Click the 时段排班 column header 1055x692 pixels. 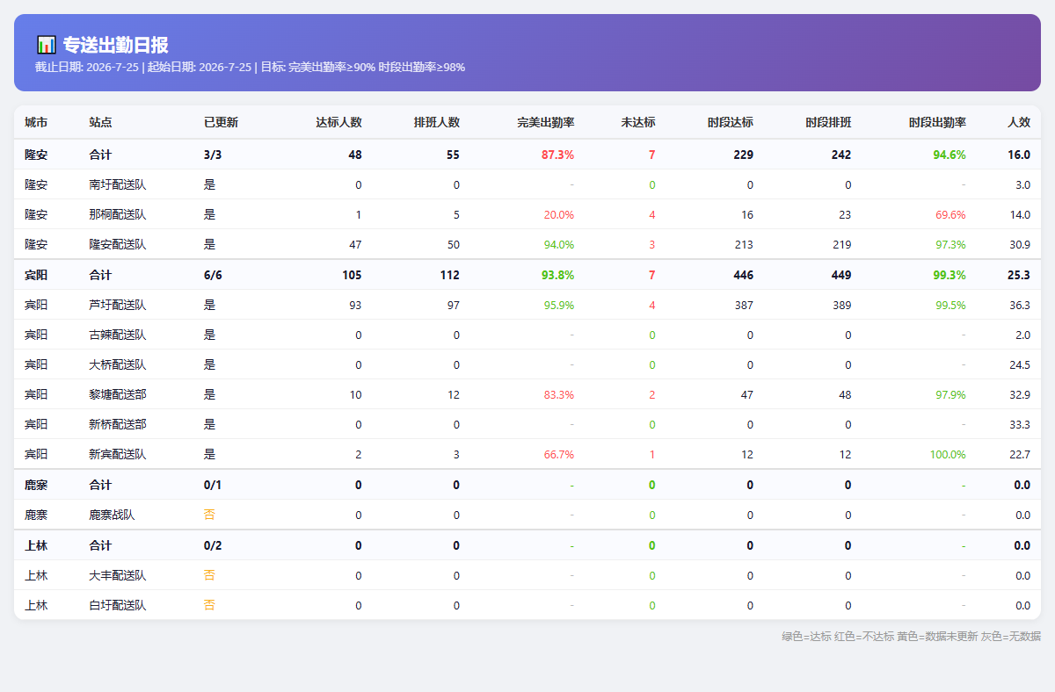(x=828, y=122)
